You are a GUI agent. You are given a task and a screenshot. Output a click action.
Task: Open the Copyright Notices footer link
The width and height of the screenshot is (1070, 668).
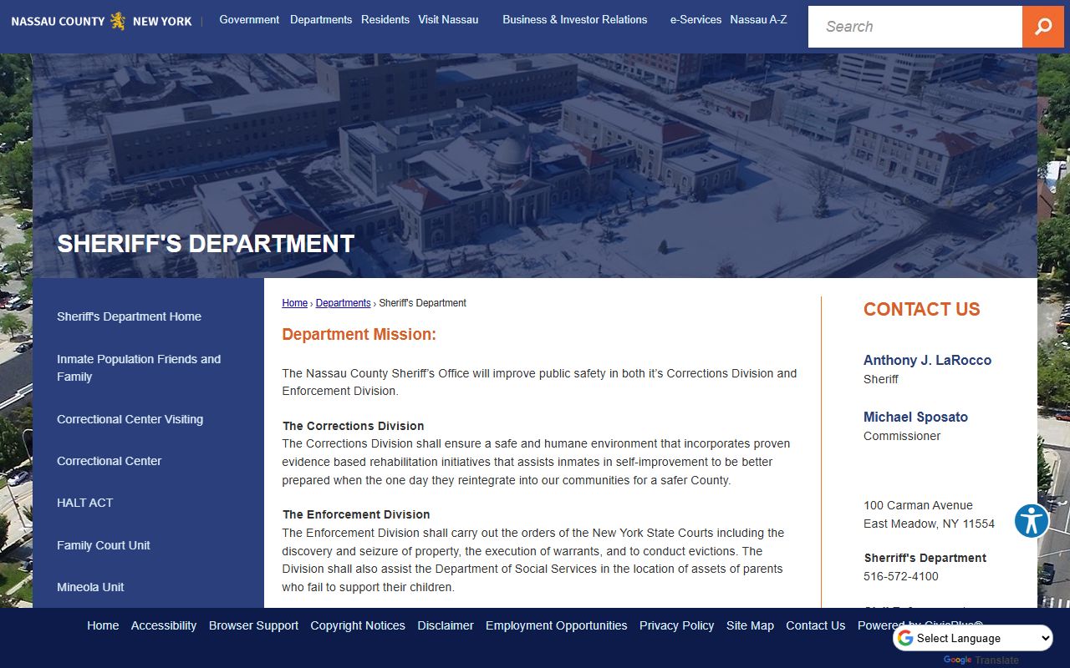pyautogui.click(x=358, y=625)
